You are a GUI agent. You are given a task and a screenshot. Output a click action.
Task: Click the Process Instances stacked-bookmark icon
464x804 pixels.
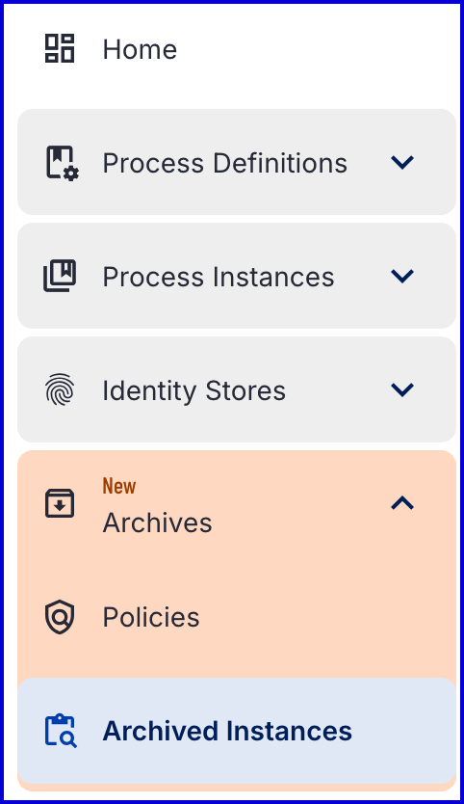[x=60, y=276]
